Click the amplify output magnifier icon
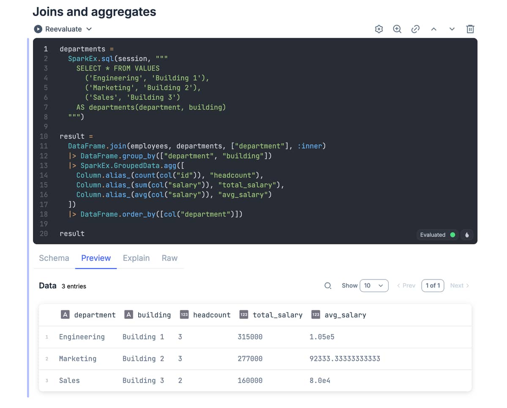Image resolution: width=507 pixels, height=408 pixels. (x=397, y=29)
